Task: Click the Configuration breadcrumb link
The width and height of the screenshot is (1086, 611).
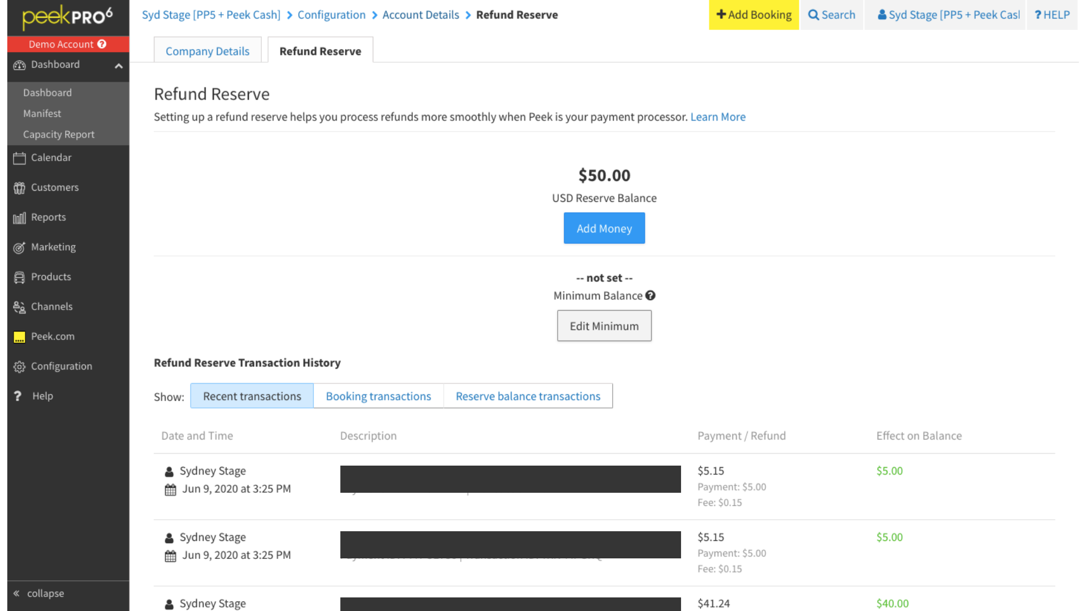Action: tap(331, 15)
